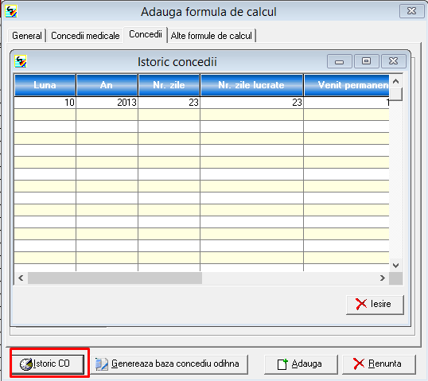Click the red X icon on Renunta
Screen dimensions: 428x381
[x=359, y=364]
